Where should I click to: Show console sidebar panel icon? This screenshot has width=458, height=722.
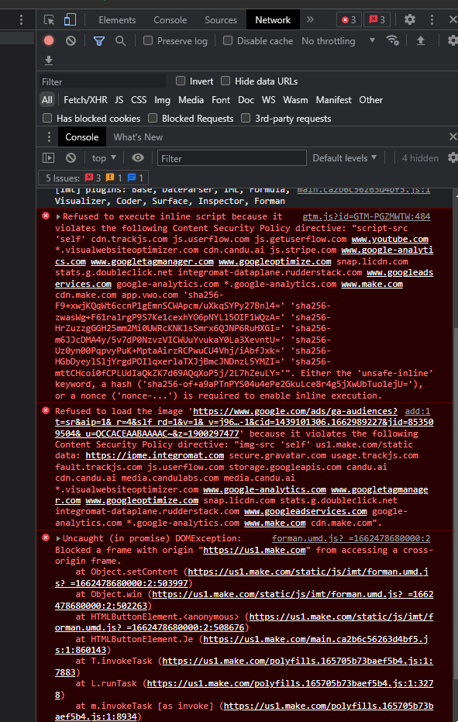coord(48,158)
